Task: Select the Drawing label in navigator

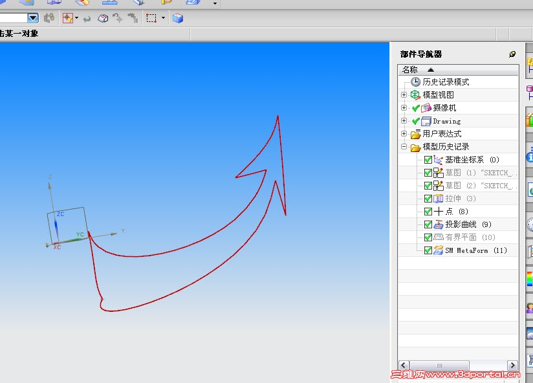Action: click(x=447, y=121)
